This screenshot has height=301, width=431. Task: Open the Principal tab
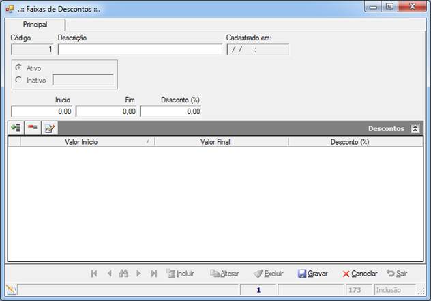click(x=35, y=25)
